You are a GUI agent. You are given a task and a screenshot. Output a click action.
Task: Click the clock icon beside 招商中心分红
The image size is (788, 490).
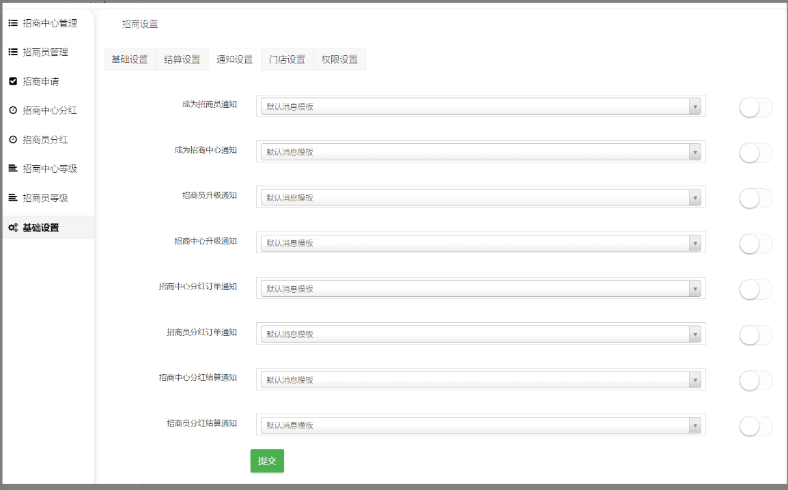pyautogui.click(x=13, y=111)
